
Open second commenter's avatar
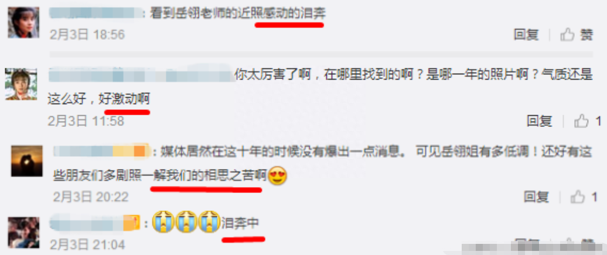(21, 84)
